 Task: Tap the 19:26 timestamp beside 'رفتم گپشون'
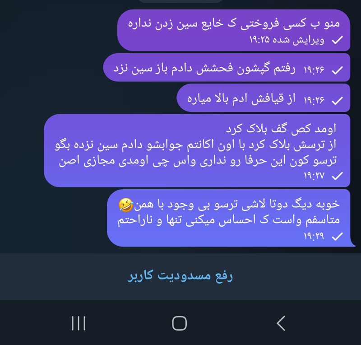[x=314, y=70]
